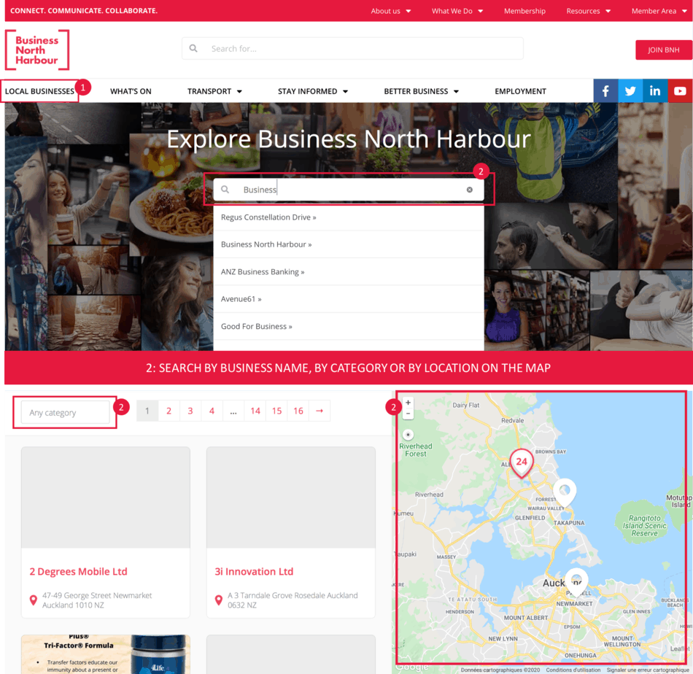
Task: Expand the Transport menu dropdown
Action: (214, 91)
